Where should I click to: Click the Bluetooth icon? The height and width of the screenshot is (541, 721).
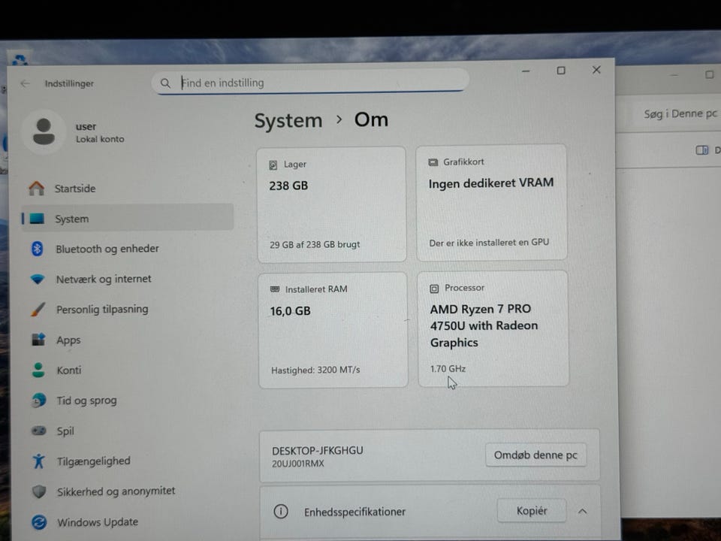click(x=38, y=249)
